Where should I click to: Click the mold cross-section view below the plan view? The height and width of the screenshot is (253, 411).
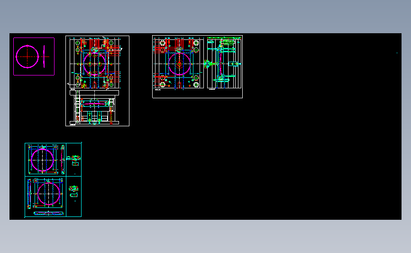point(94,108)
